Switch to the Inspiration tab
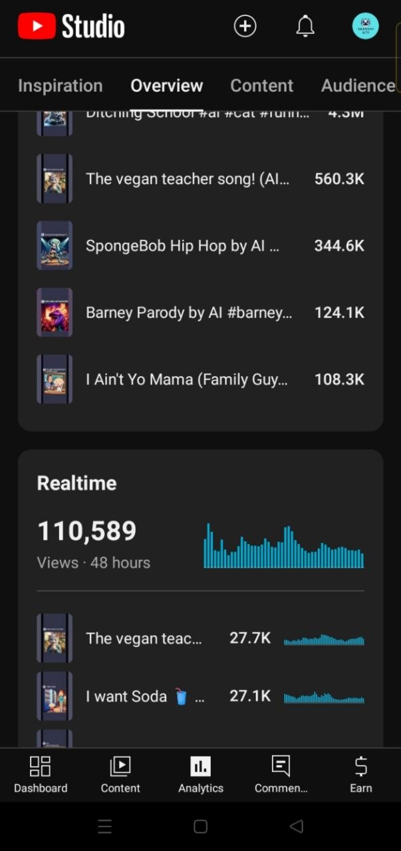Viewport: 401px width, 851px height. click(60, 86)
